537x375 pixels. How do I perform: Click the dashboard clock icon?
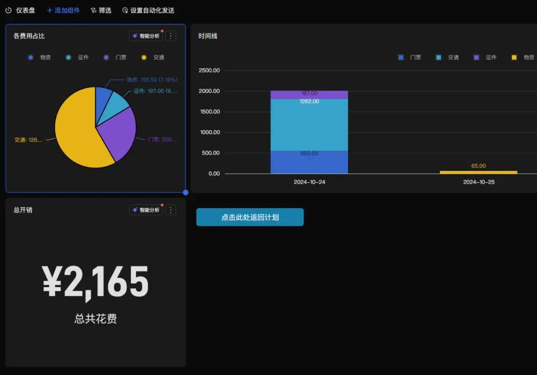pyautogui.click(x=8, y=10)
